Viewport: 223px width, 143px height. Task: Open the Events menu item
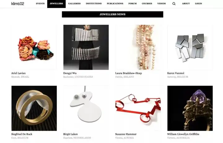pyautogui.click(x=40, y=3)
